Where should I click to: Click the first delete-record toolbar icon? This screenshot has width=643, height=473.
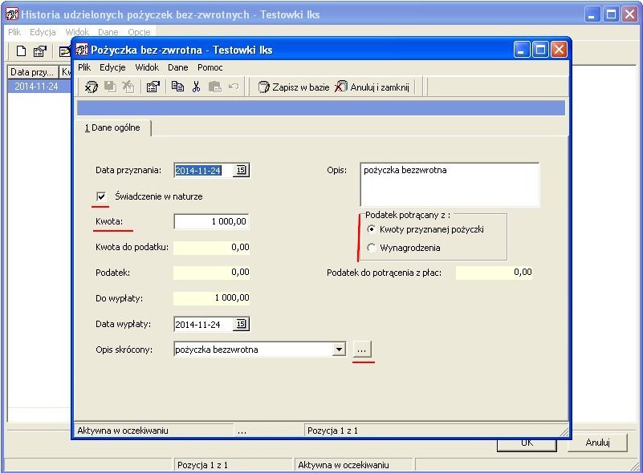pyautogui.click(x=91, y=87)
